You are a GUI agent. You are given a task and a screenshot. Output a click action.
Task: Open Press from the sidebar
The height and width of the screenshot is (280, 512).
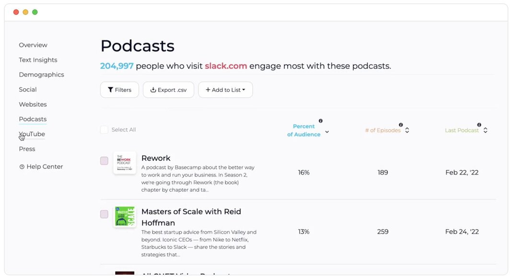tap(27, 149)
